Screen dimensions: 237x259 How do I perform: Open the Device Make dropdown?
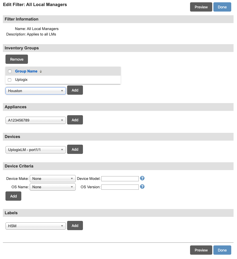pyautogui.click(x=52, y=179)
